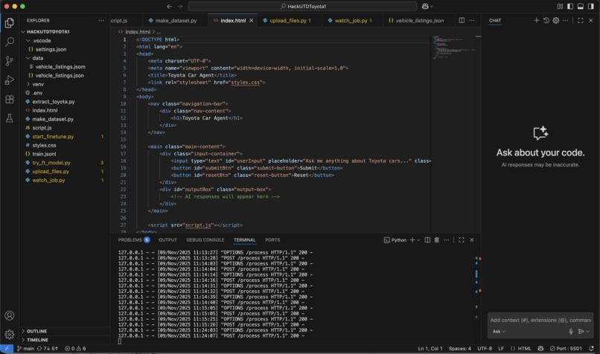Image resolution: width=600 pixels, height=354 pixels.
Task: Click the HackUTDToyota1 command center search box
Action: coord(302,6)
